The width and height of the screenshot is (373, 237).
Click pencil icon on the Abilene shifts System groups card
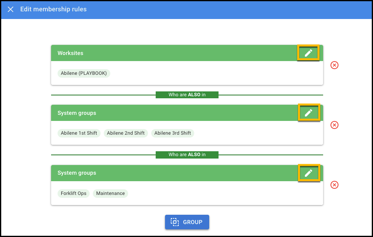pos(309,113)
